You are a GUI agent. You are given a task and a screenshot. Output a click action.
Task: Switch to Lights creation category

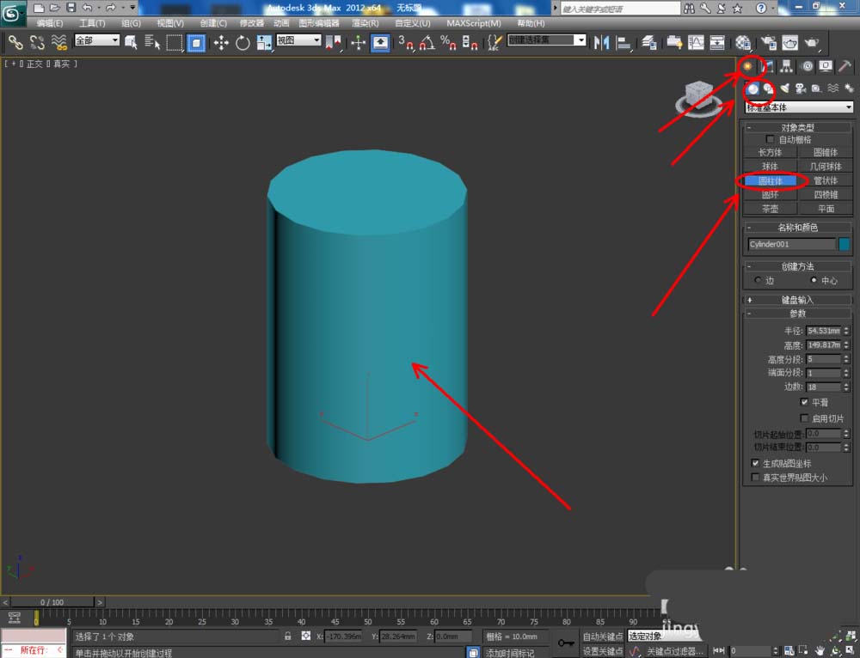784,88
